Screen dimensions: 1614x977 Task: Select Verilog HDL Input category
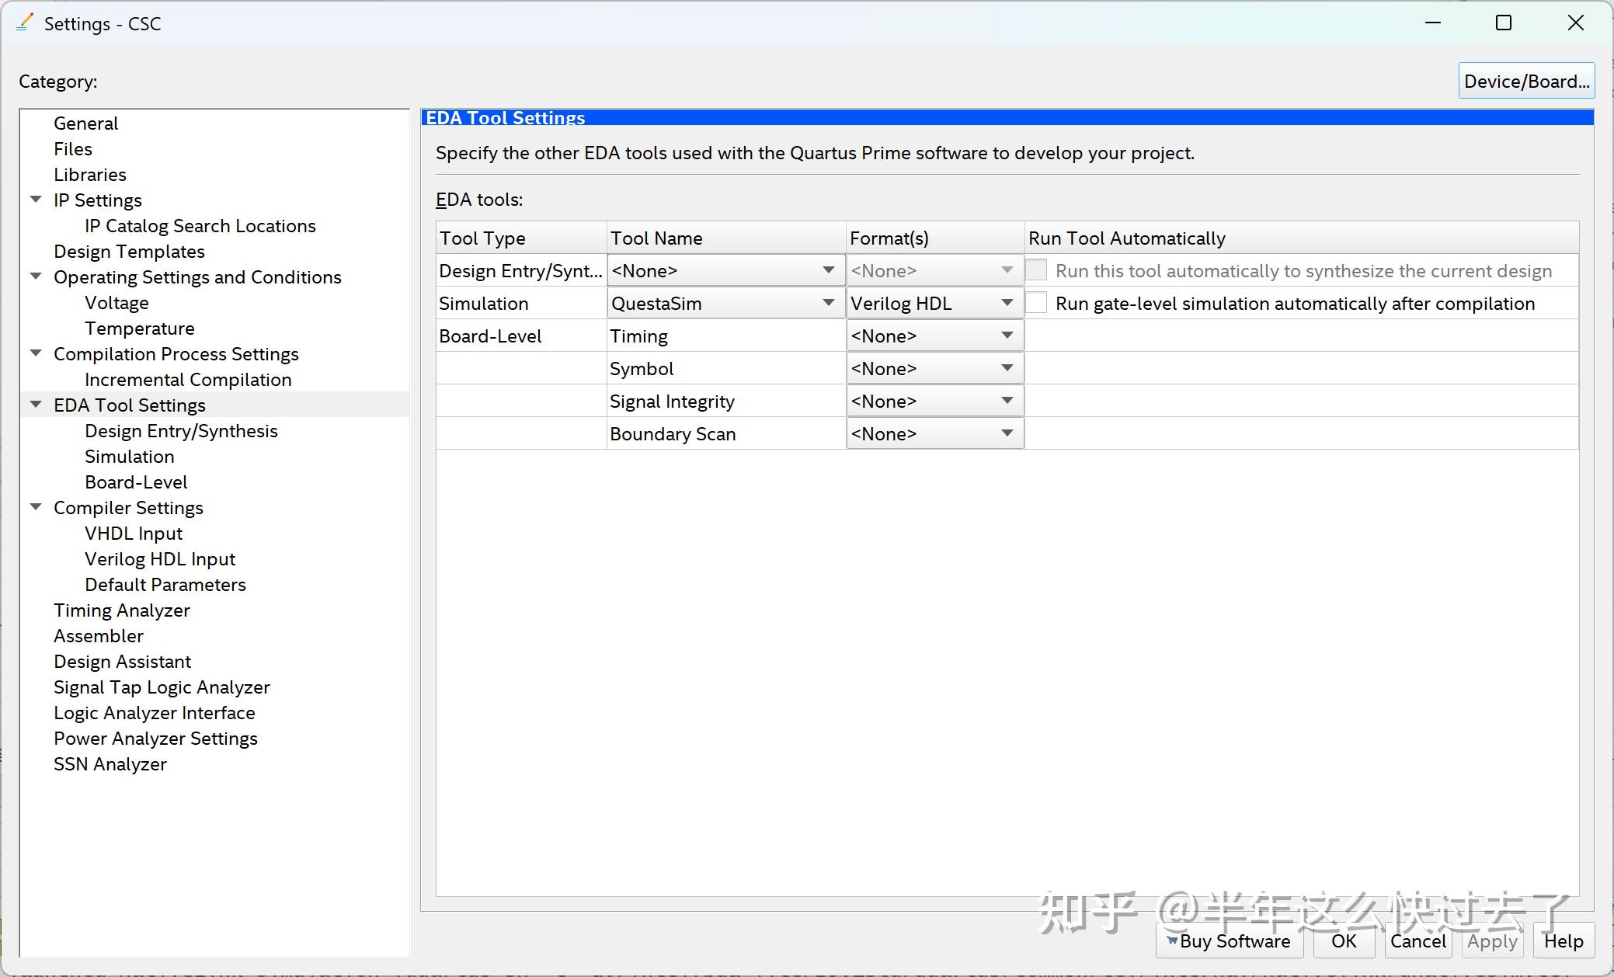pos(160,558)
